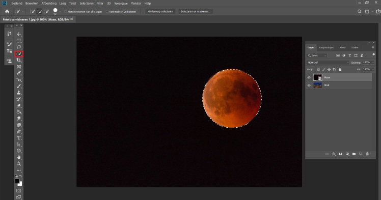Viewport: 381px width, 200px height.
Task: Select the History Brush tool
Action: pyautogui.click(x=19, y=99)
